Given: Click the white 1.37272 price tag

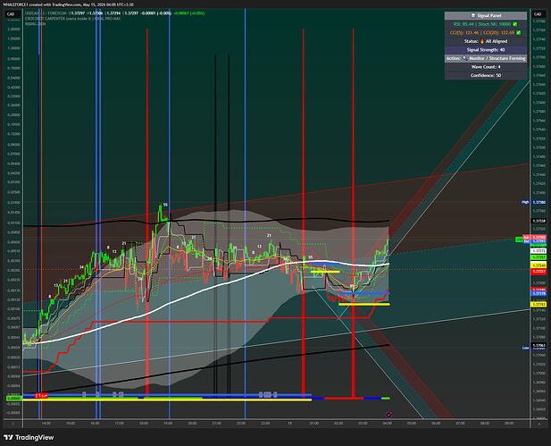Looking at the screenshot, I should click(538, 251).
